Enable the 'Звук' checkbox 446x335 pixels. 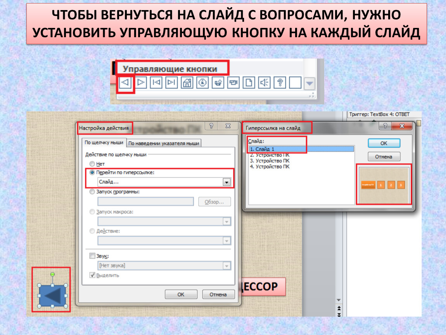[92, 256]
